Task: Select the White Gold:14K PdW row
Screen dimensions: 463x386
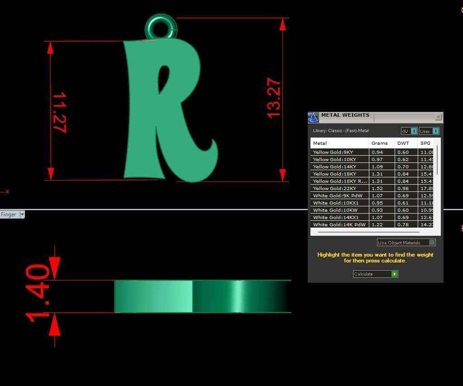Action: pos(372,224)
